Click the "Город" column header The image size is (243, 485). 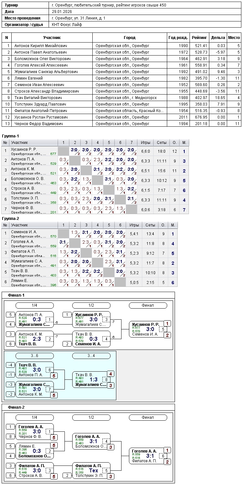click(130, 38)
